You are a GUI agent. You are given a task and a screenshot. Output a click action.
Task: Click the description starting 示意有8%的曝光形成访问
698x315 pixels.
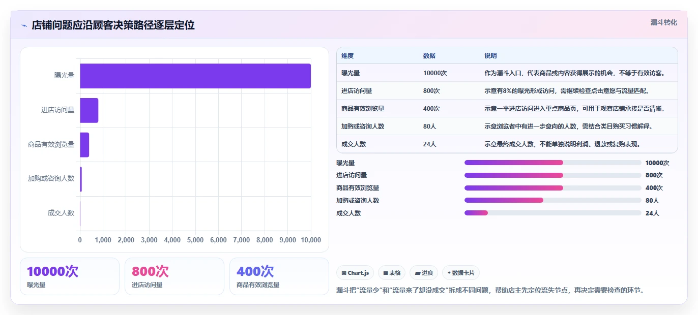point(566,91)
